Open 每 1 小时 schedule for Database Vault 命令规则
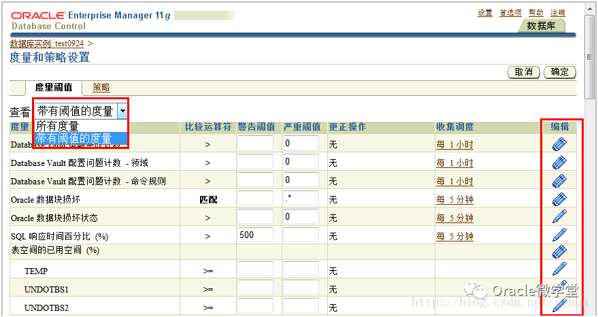The image size is (598, 317). pos(454,181)
